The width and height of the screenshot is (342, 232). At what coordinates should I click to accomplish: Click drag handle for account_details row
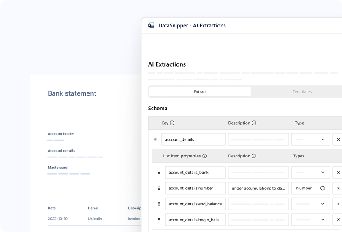click(x=155, y=139)
